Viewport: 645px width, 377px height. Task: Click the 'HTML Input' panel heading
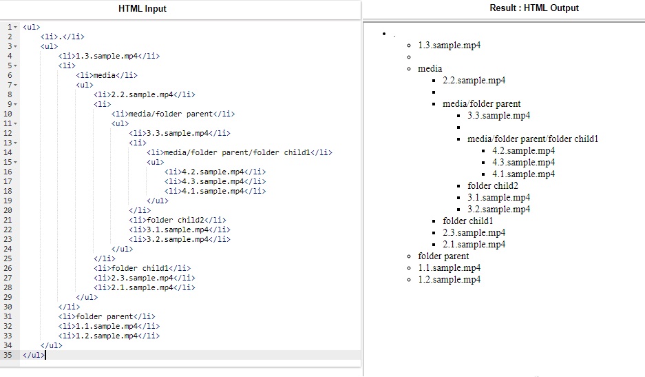coord(142,9)
